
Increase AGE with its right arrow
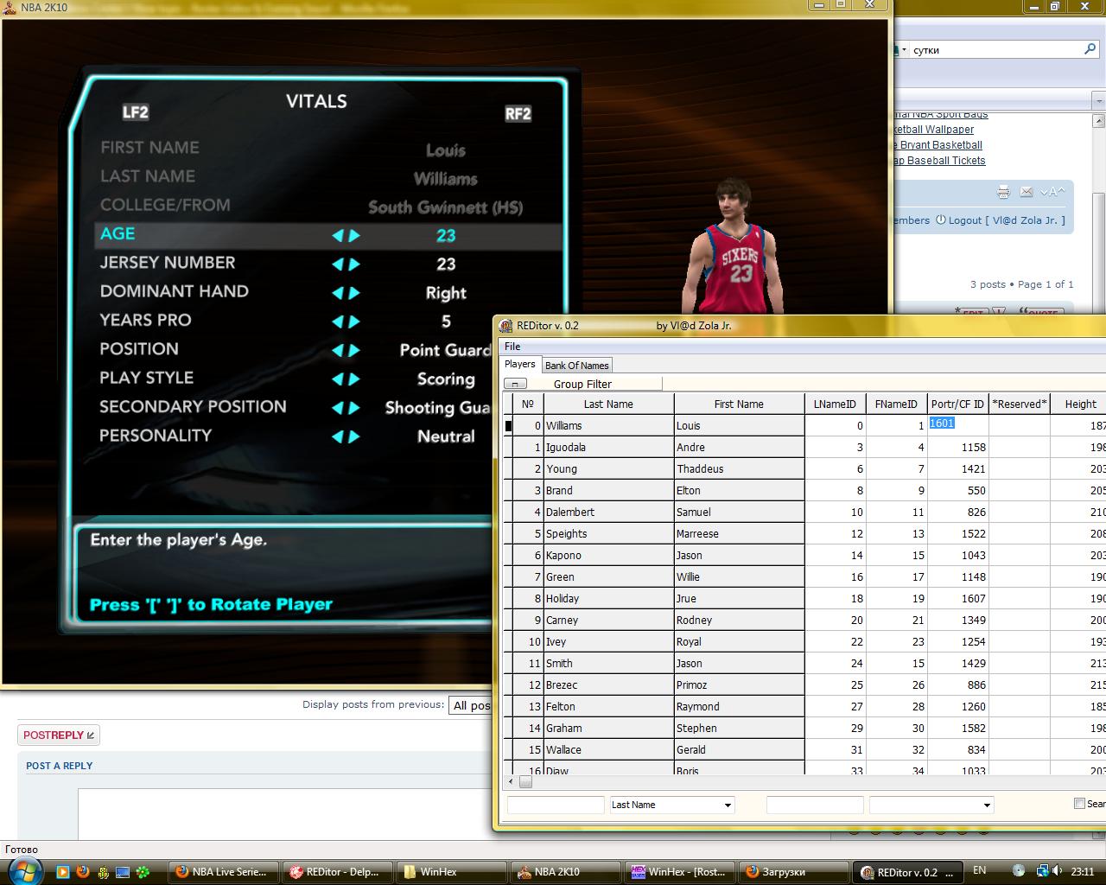(x=354, y=235)
